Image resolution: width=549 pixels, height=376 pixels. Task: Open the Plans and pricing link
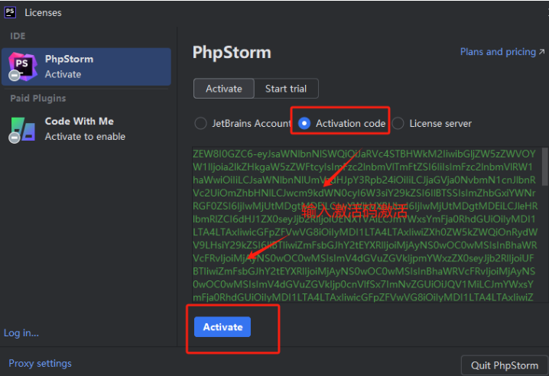tap(498, 52)
